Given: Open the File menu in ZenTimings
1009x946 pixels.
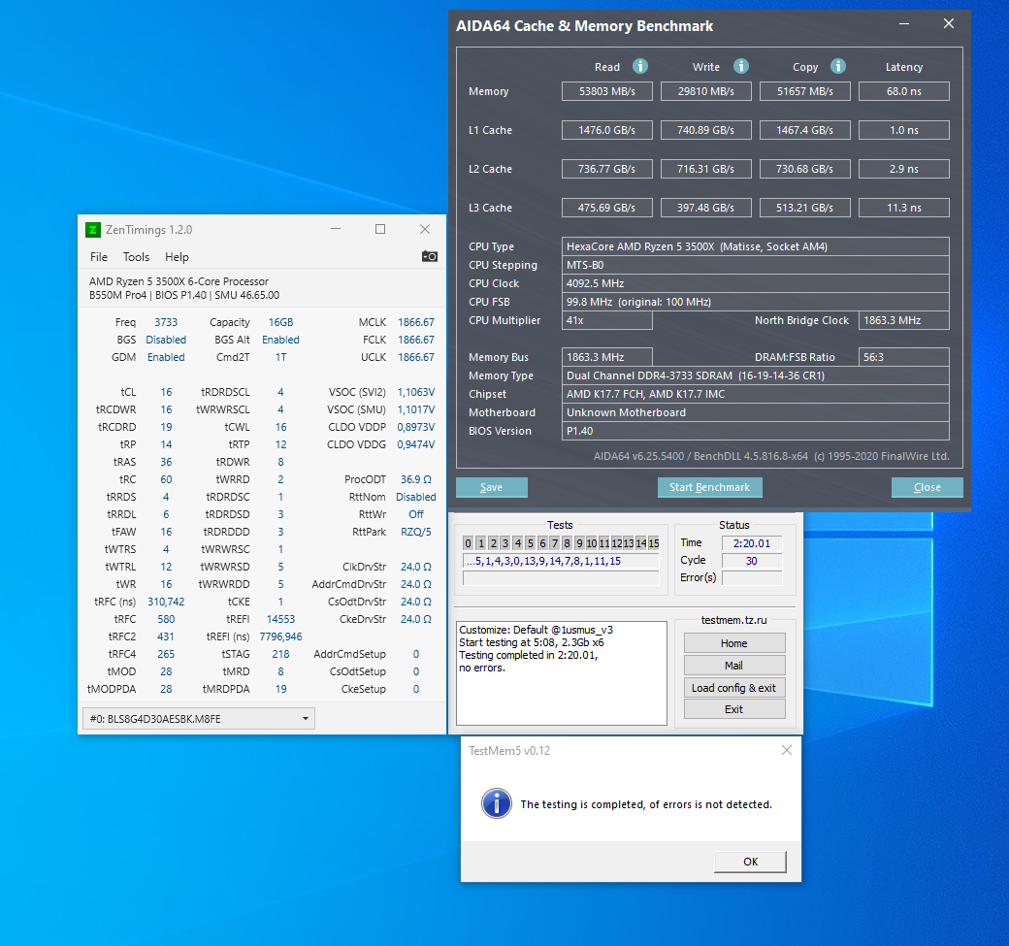Looking at the screenshot, I should pyautogui.click(x=98, y=257).
